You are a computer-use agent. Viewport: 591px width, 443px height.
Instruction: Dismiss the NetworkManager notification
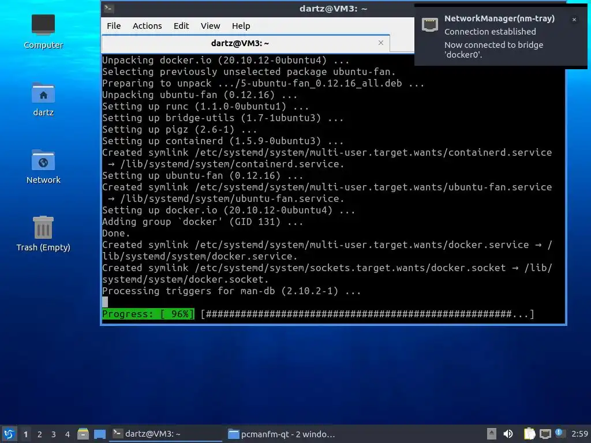574,20
